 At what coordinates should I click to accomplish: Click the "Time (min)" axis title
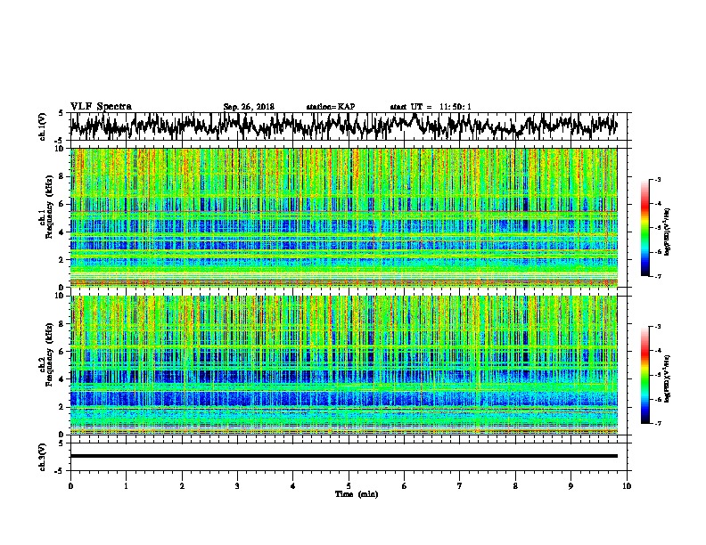(x=357, y=494)
